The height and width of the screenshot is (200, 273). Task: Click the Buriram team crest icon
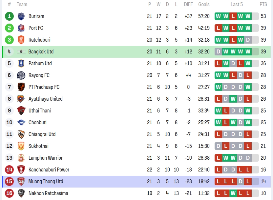tap(21, 16)
